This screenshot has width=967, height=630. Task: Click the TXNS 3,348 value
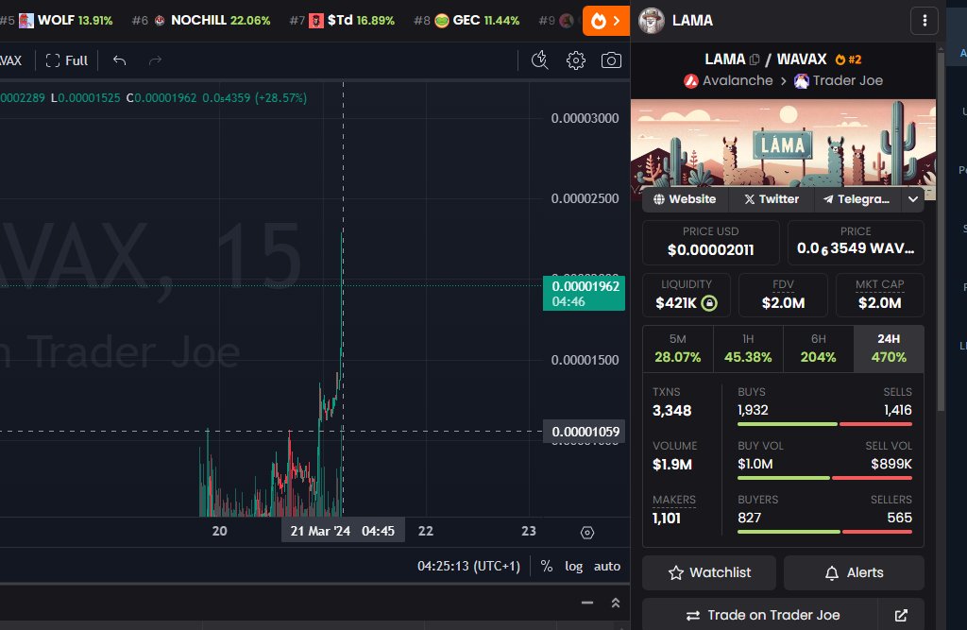(671, 411)
